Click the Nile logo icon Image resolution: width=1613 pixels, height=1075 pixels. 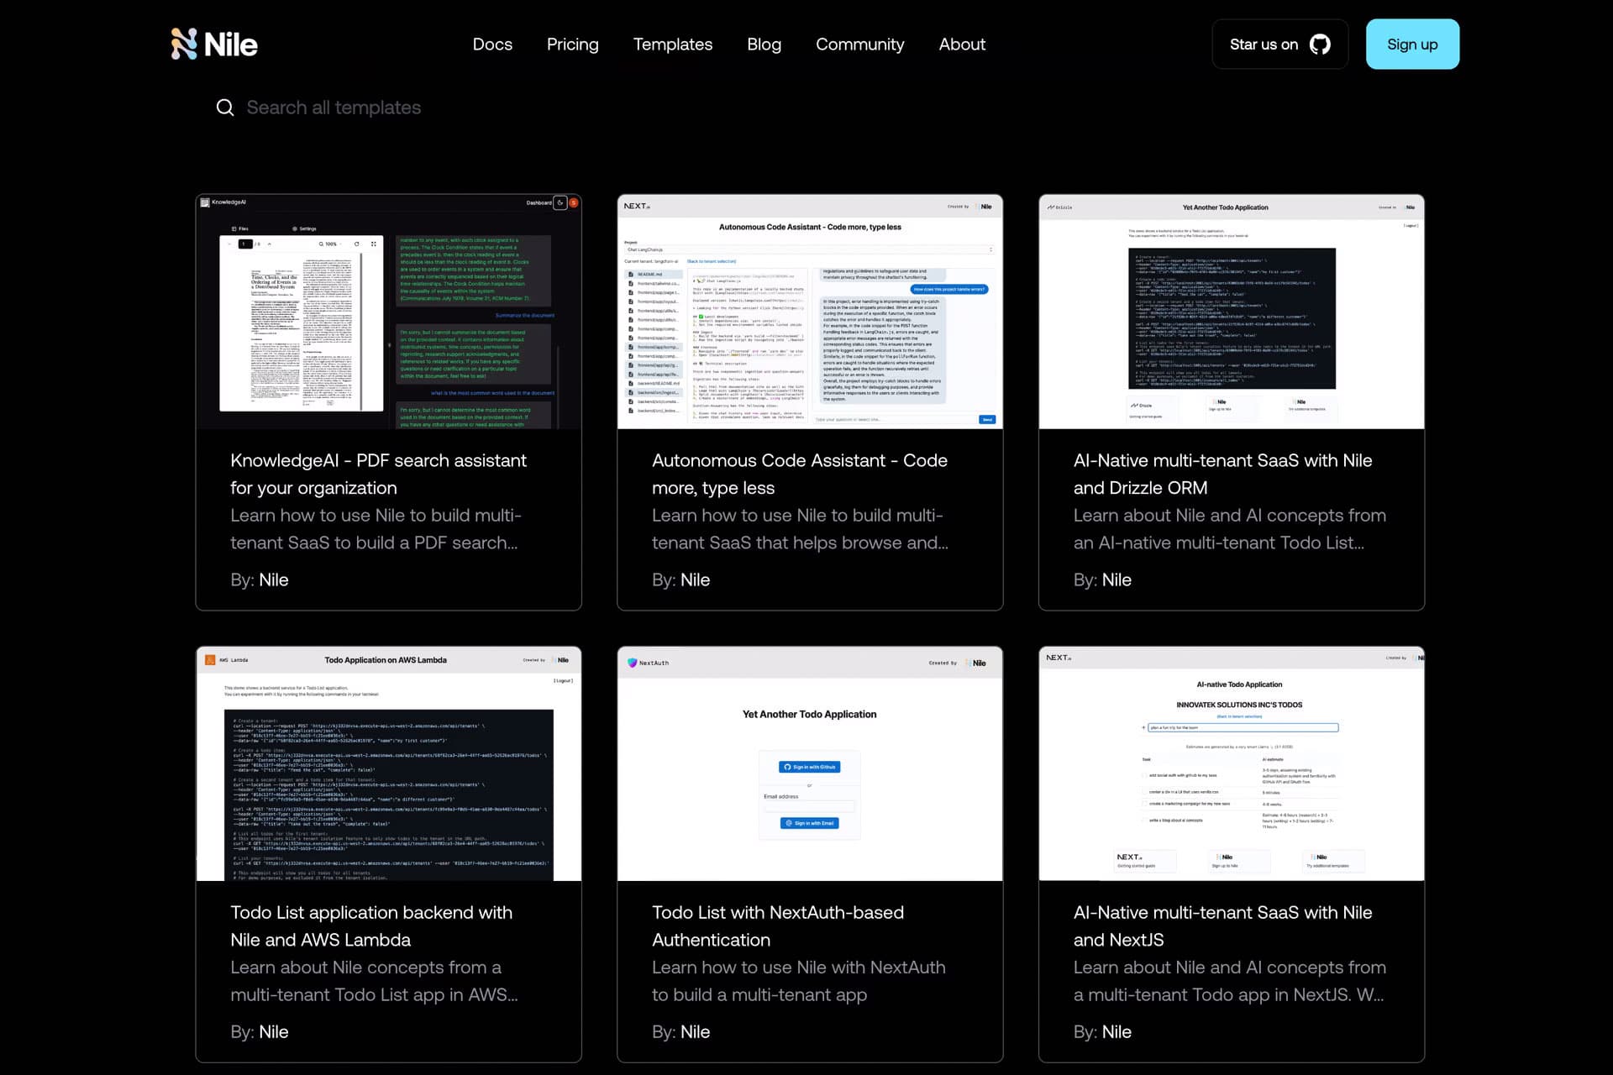click(184, 45)
